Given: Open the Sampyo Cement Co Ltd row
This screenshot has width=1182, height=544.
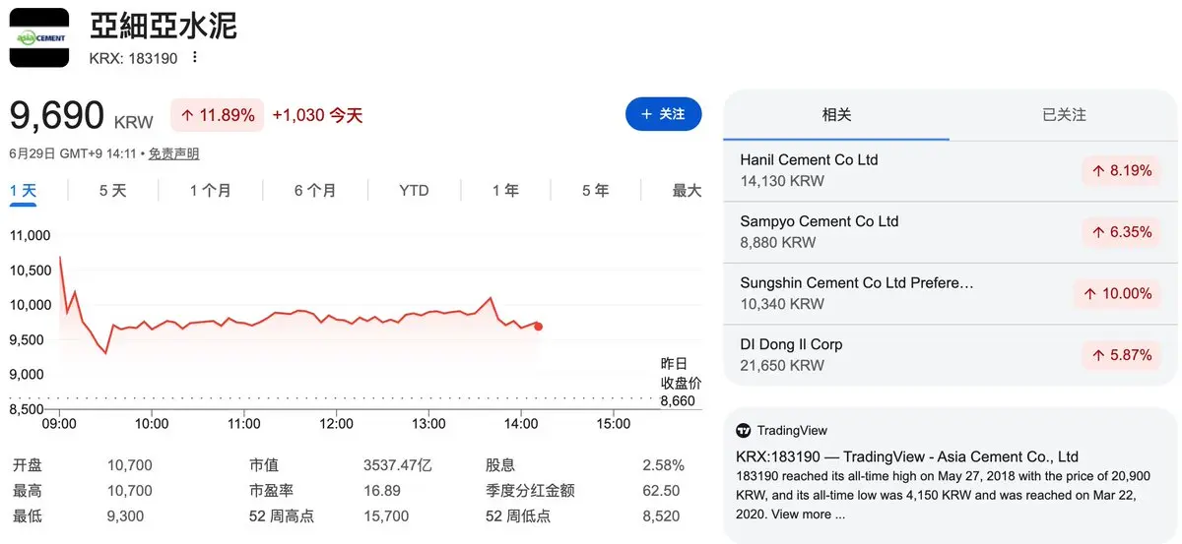Looking at the screenshot, I should point(950,232).
